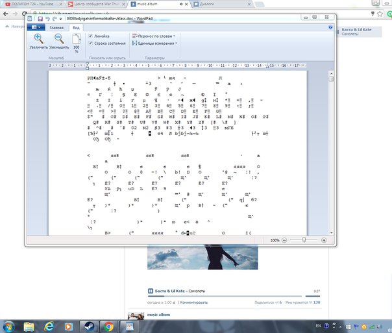Expand the Единицы измерения dropdown
Image resolution: width=392 pixels, height=333 pixels.
coord(156,43)
